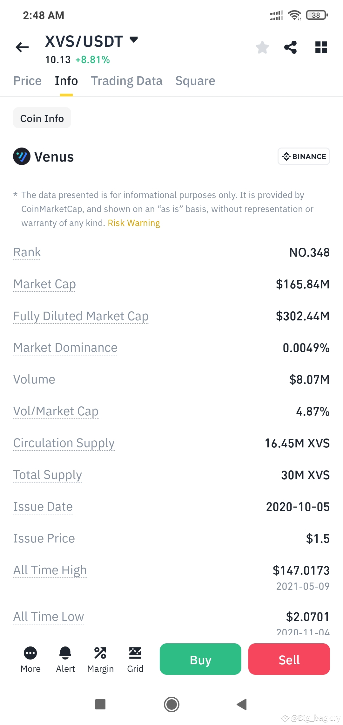Open the Risk Warning link
Image resolution: width=343 pixels, height=725 pixels.
coord(133,223)
